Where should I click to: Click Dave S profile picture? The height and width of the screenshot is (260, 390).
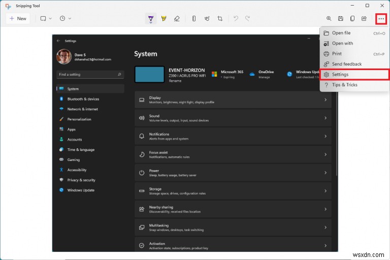(64, 56)
